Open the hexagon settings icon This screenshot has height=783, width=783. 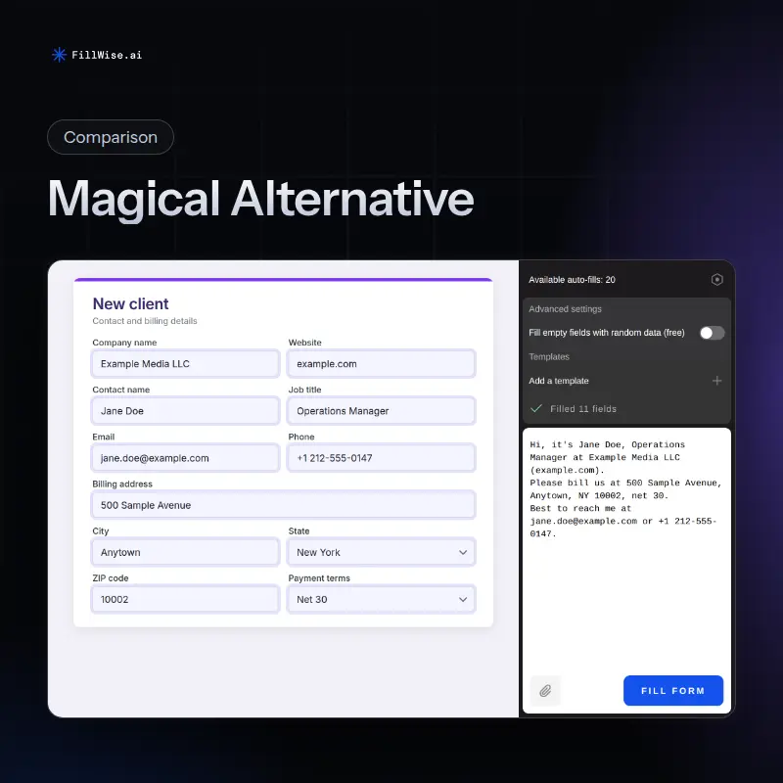716,280
